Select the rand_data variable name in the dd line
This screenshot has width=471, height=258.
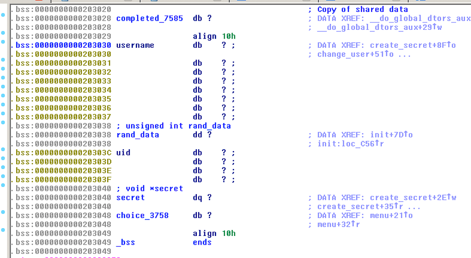tap(138, 135)
